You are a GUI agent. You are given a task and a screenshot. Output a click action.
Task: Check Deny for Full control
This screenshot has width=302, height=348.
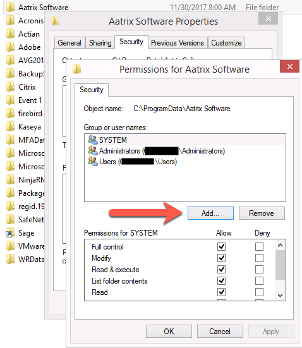(x=259, y=246)
